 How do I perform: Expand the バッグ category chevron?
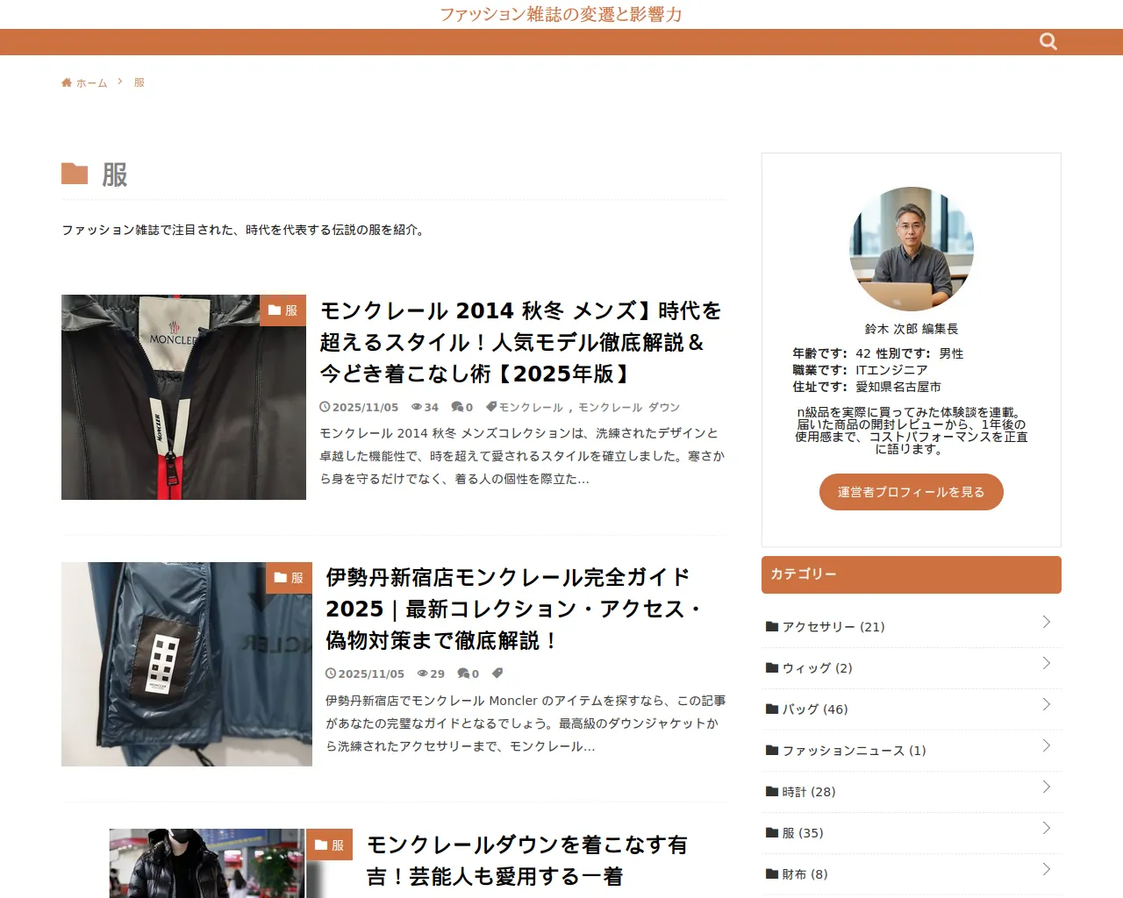pos(1046,704)
